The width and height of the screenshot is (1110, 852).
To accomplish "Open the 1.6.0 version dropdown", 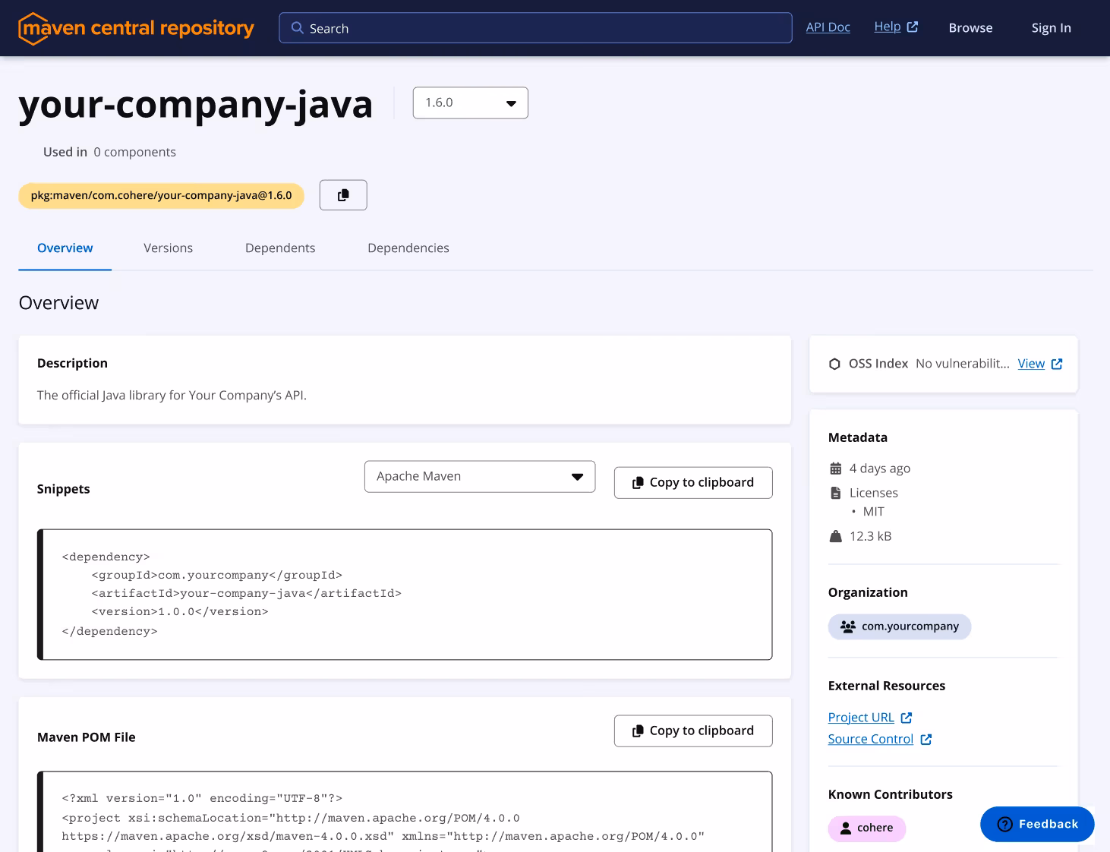I will [470, 103].
